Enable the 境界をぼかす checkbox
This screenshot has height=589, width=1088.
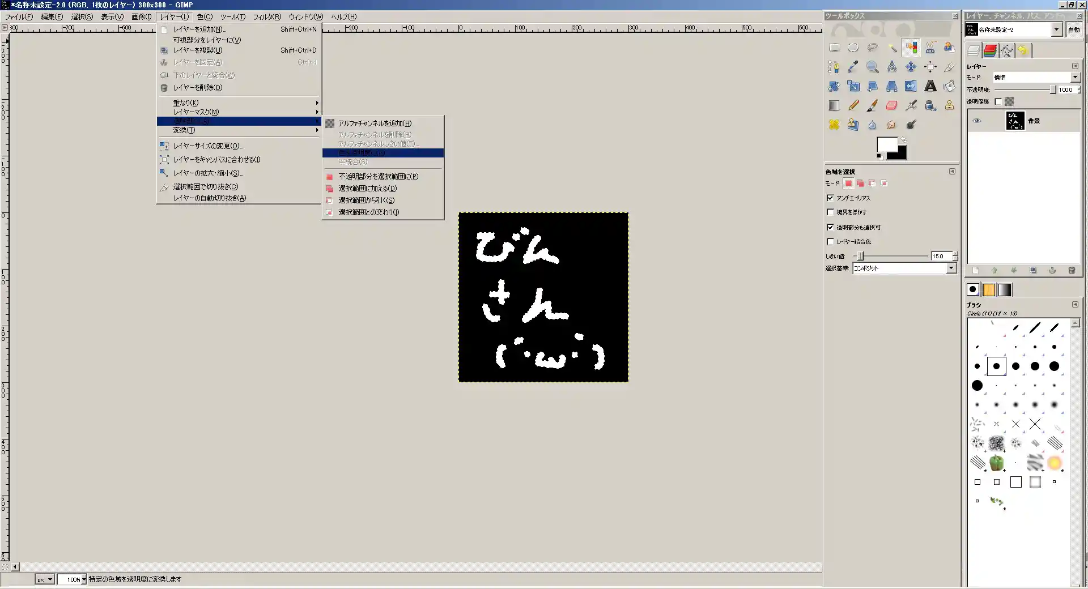pyautogui.click(x=830, y=212)
